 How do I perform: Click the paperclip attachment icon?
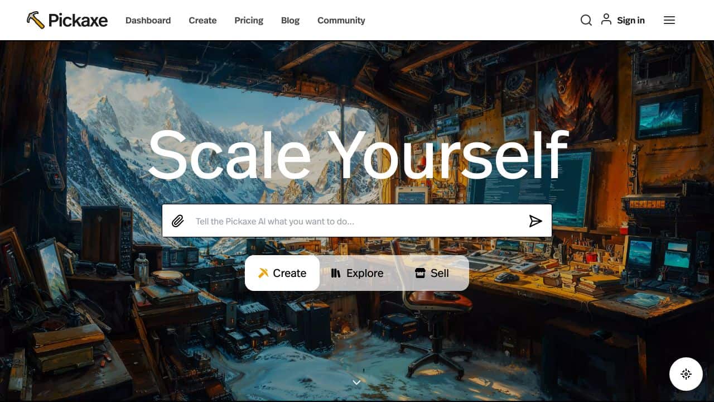point(178,221)
